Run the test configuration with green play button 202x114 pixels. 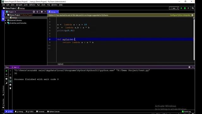pyautogui.click(x=181, y=8)
